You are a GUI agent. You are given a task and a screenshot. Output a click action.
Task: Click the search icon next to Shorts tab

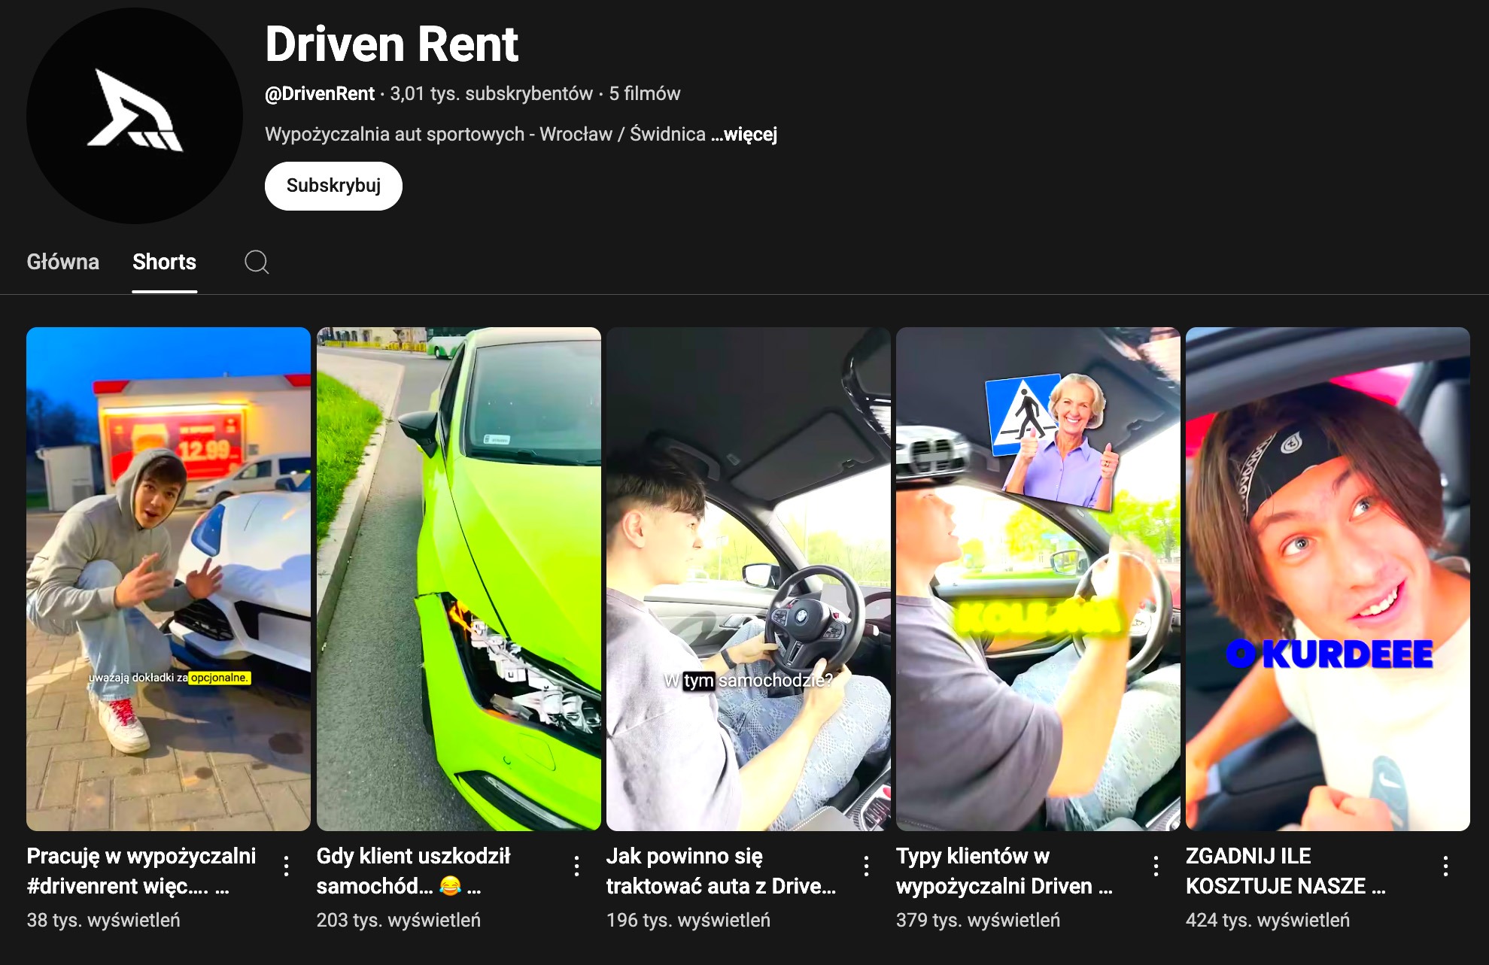(256, 262)
